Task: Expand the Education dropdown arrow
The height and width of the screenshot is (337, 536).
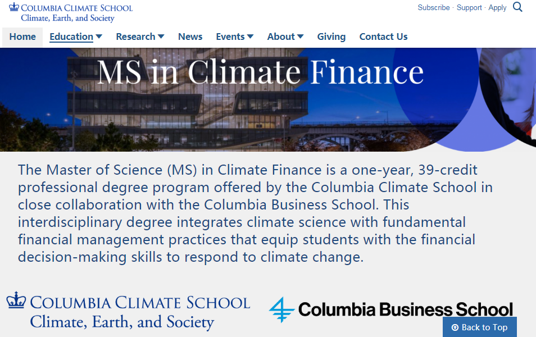Action: coord(99,37)
